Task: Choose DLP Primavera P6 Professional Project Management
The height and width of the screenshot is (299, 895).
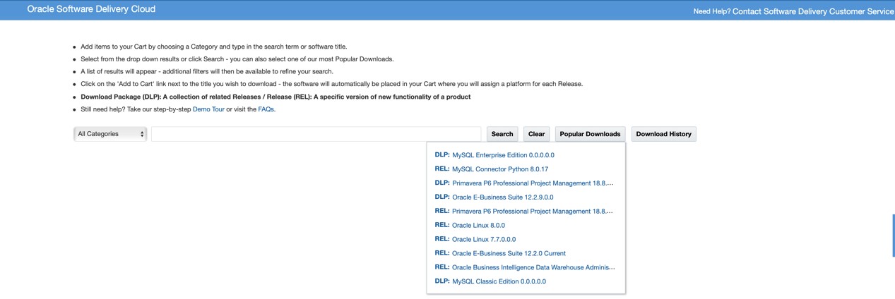Action: pyautogui.click(x=533, y=183)
